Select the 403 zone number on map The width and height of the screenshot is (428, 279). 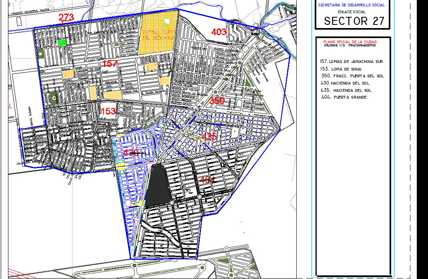tap(219, 32)
